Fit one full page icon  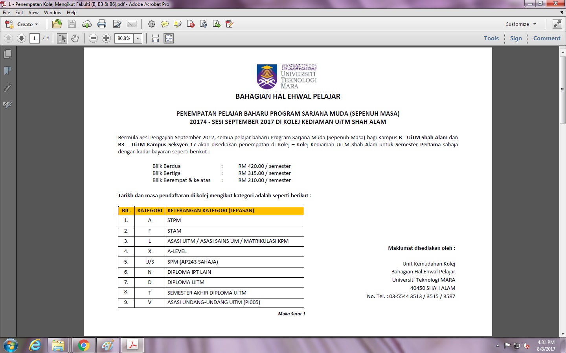coord(169,38)
